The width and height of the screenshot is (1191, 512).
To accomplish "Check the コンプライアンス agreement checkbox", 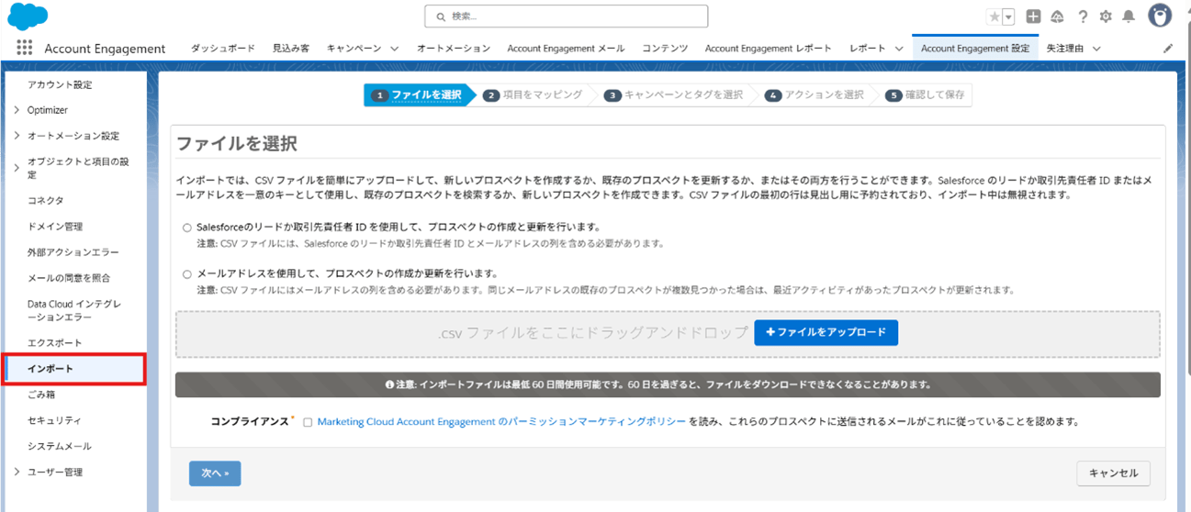I will (x=308, y=422).
